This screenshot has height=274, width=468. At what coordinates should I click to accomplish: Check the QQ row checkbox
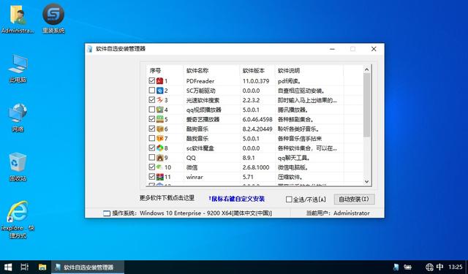click(151, 157)
